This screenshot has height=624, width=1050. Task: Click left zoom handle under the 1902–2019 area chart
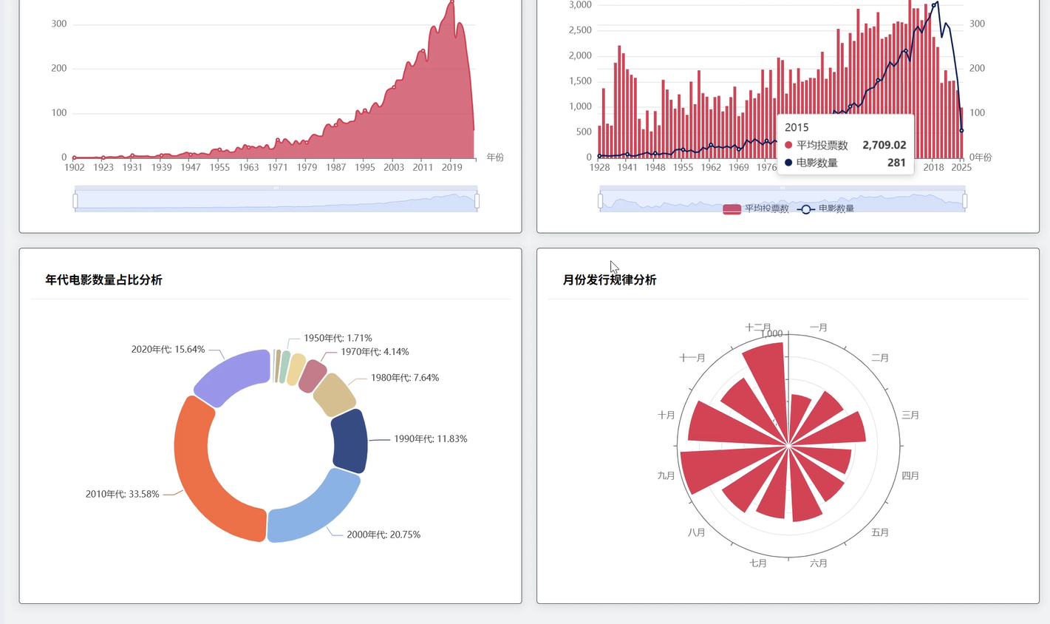point(75,200)
